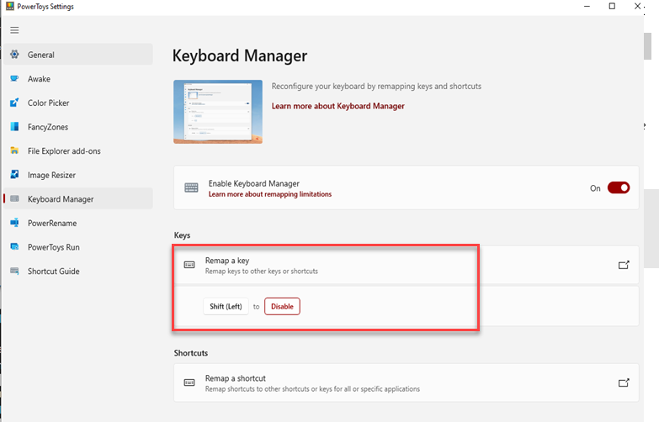Open the Remap a key editor window
This screenshot has height=422, width=659.
(x=624, y=265)
